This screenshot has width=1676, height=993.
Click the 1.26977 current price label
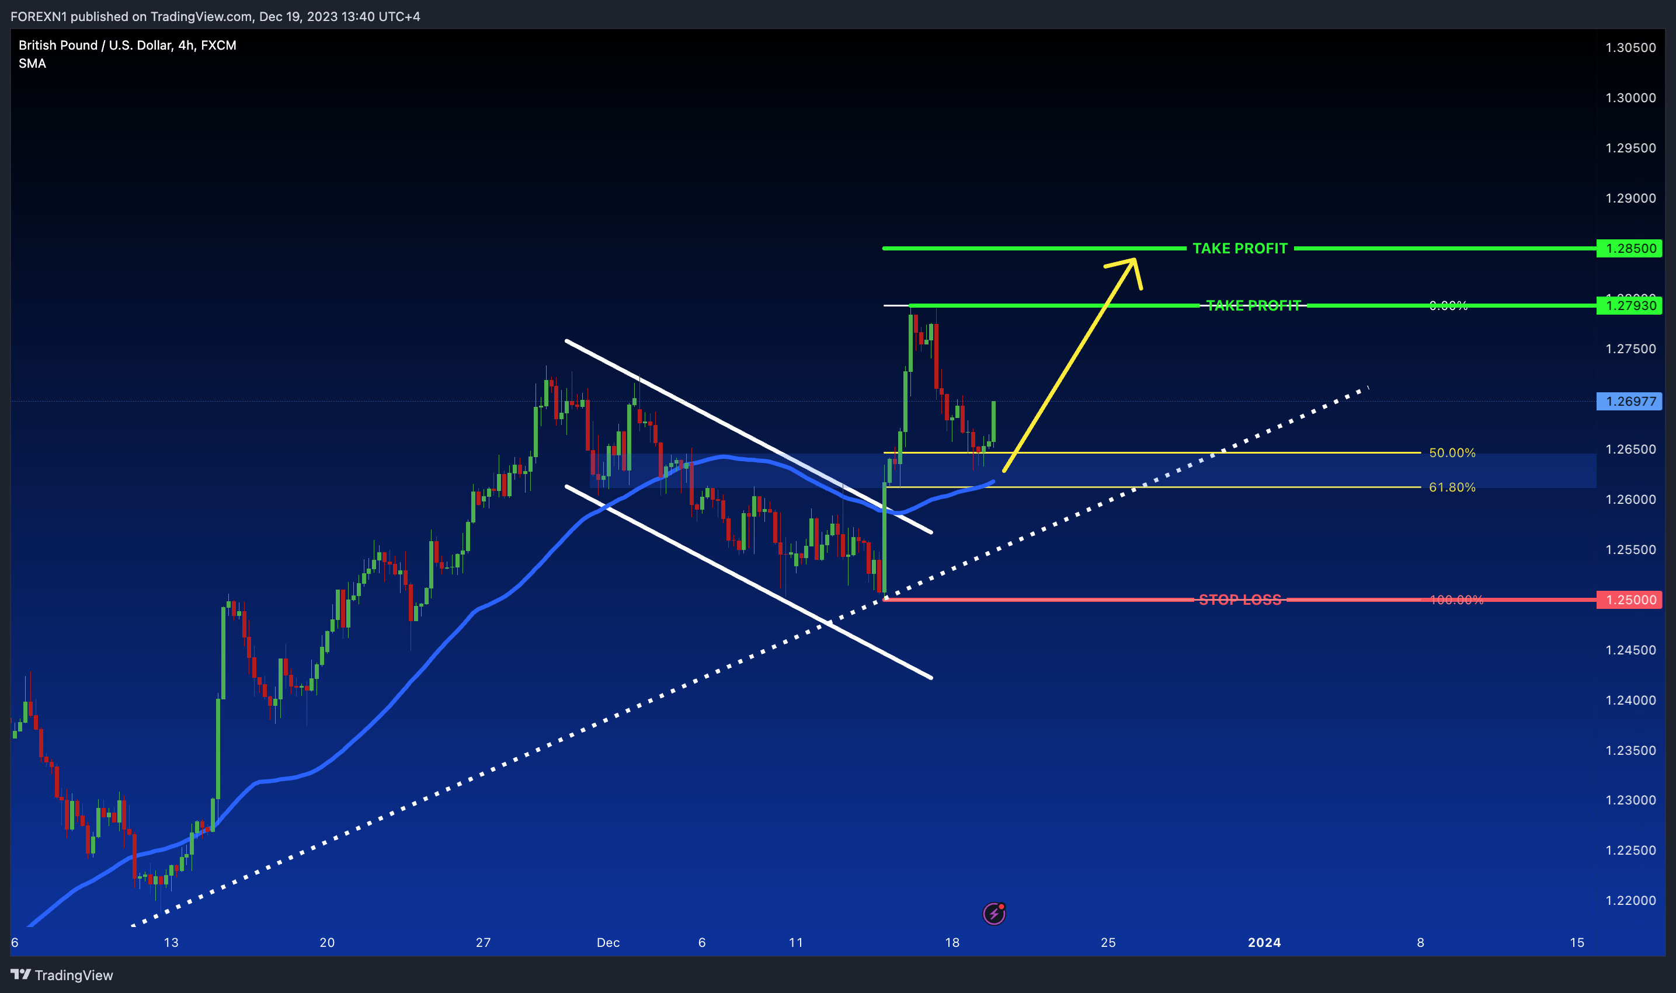click(1630, 402)
